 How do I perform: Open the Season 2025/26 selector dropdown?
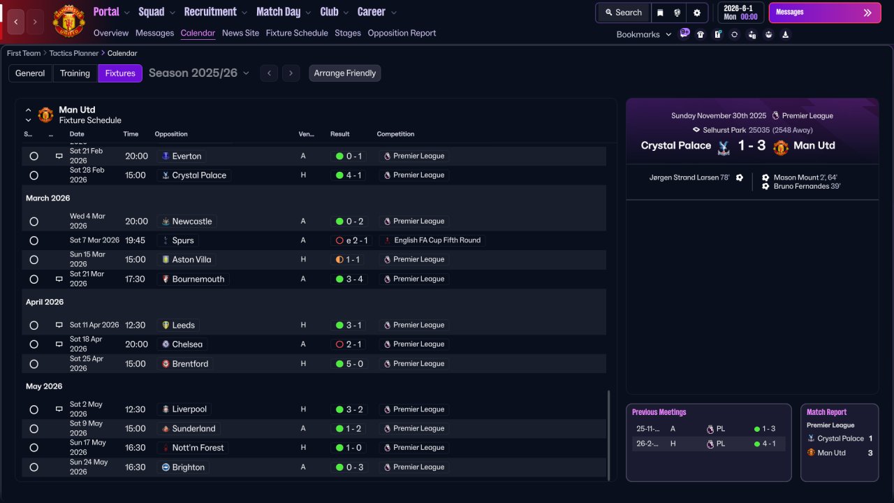[199, 73]
